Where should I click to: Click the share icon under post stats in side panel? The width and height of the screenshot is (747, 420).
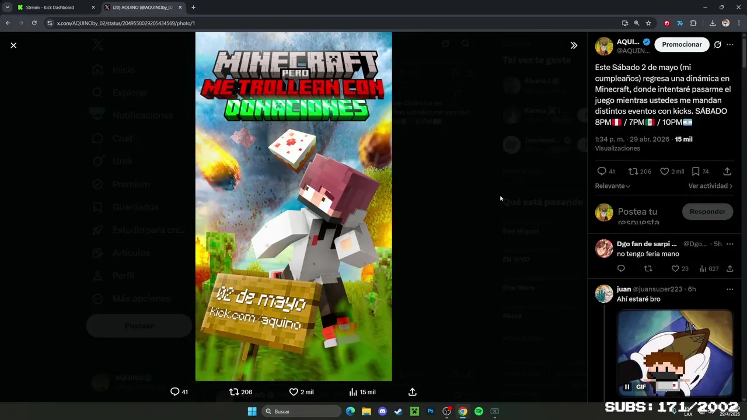point(727,171)
